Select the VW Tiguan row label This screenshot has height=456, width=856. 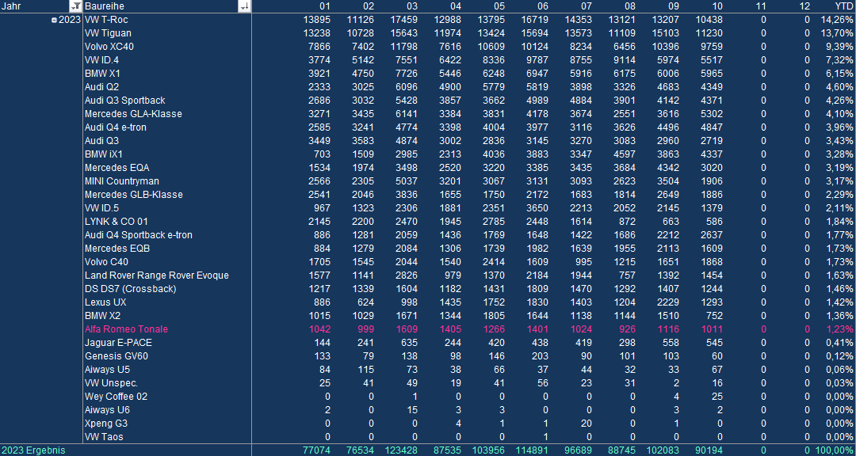click(108, 33)
